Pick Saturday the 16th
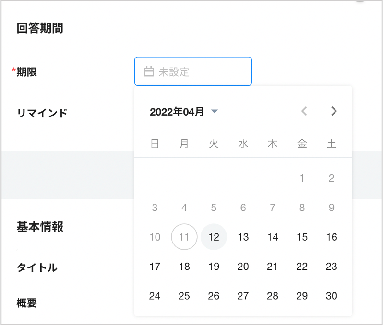The height and width of the screenshot is (325, 383). point(332,237)
